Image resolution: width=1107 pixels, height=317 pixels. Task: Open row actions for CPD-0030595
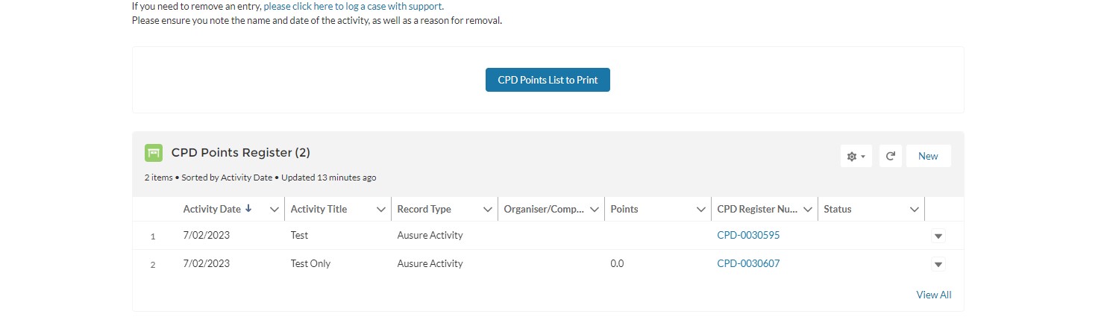click(938, 236)
